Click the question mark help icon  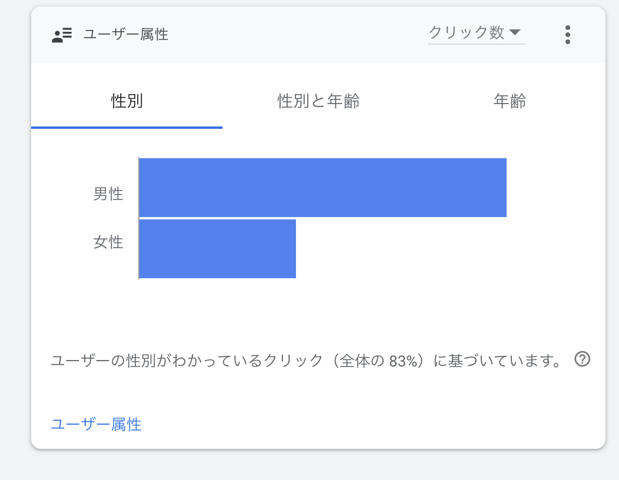click(x=582, y=359)
